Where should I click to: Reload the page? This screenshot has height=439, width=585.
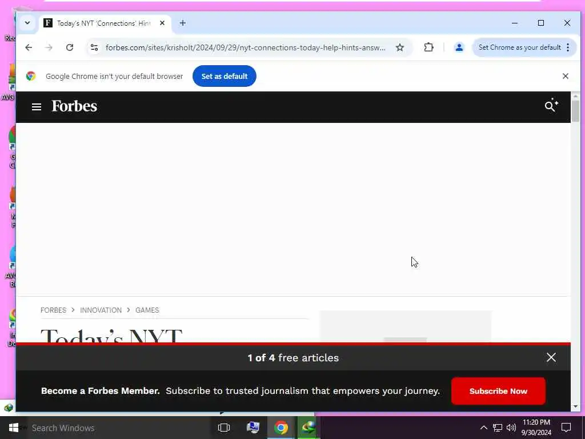pyautogui.click(x=70, y=47)
